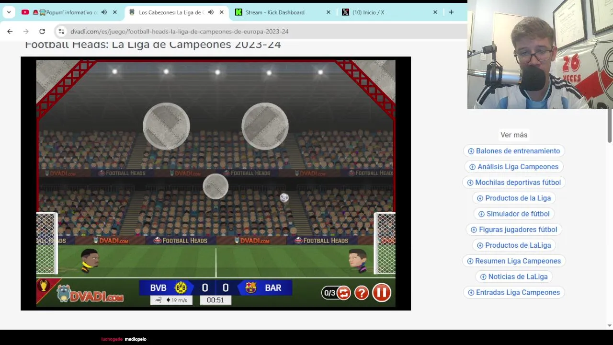The width and height of the screenshot is (613, 345).
Task: Click the streamer webcam overlay
Action: (x=540, y=54)
